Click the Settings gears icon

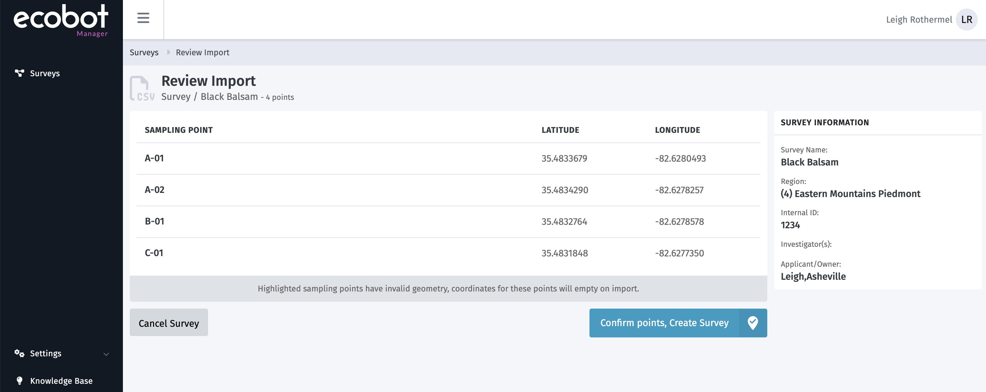(19, 353)
